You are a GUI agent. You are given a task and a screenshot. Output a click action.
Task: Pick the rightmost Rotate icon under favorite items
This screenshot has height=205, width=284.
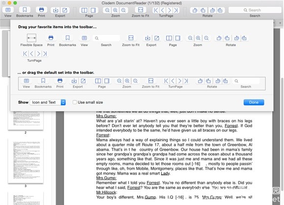(x=244, y=38)
